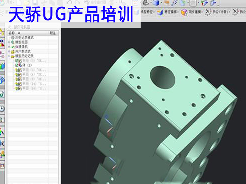This screenshot has width=246, height=184.
Task: Toggle the checkbox for 体 (1) in navigator
Action: 17,65
